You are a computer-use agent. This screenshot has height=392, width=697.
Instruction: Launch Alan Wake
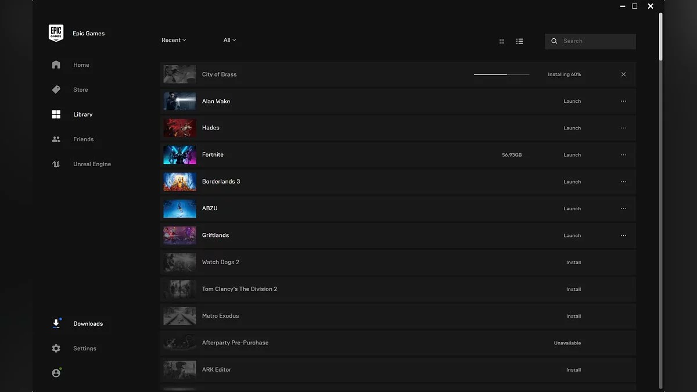(x=572, y=101)
